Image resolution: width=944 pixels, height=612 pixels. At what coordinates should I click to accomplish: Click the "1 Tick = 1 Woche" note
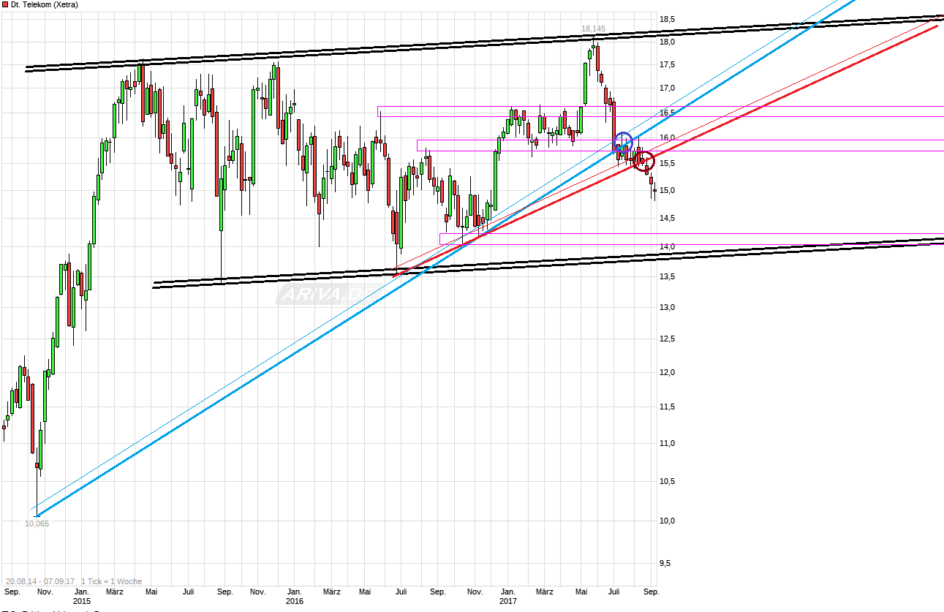click(112, 581)
